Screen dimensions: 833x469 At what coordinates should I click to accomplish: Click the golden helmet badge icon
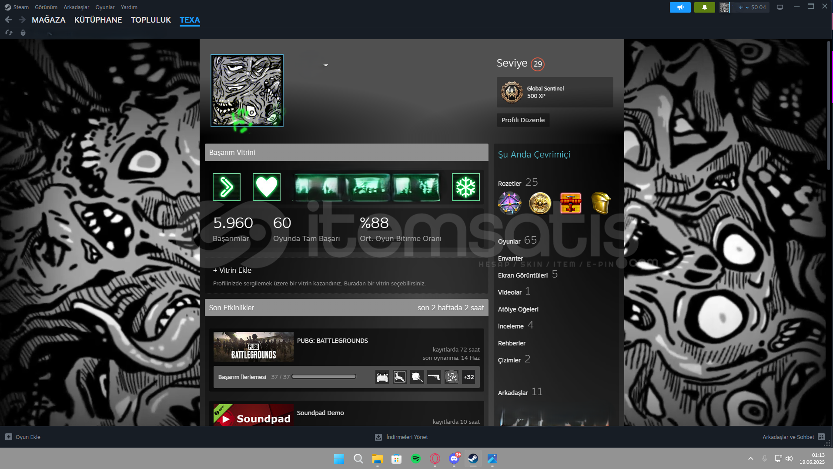click(x=601, y=203)
